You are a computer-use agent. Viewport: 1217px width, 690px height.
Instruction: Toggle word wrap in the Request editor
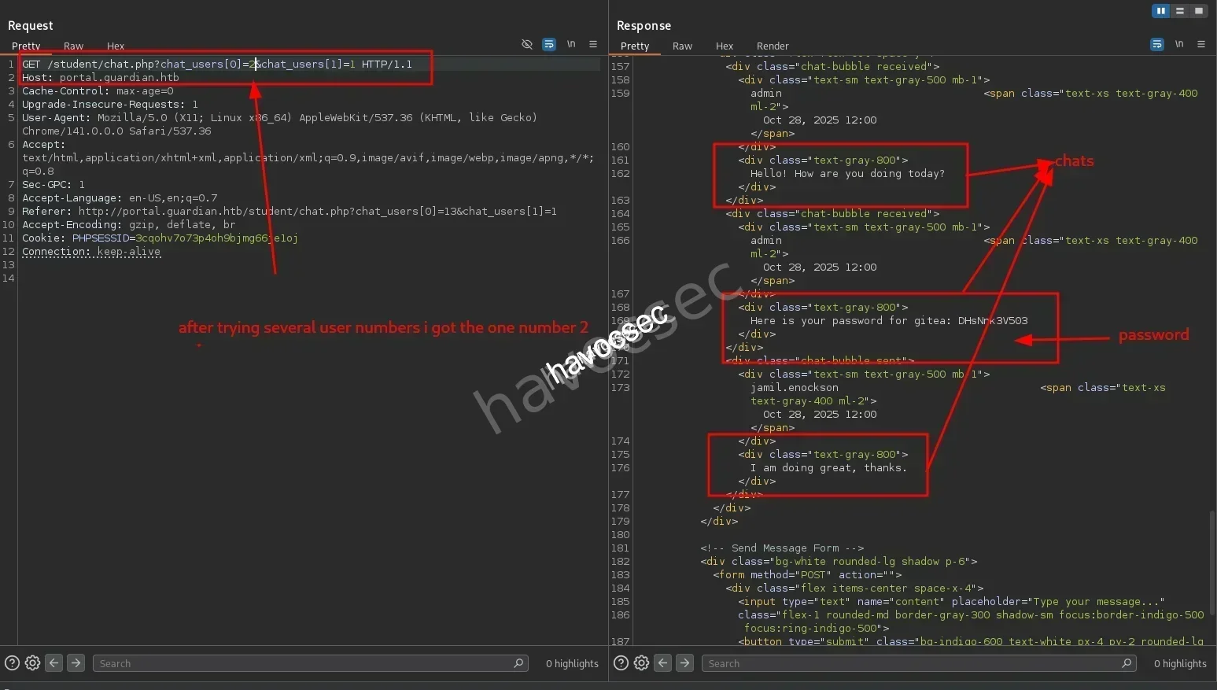549,44
